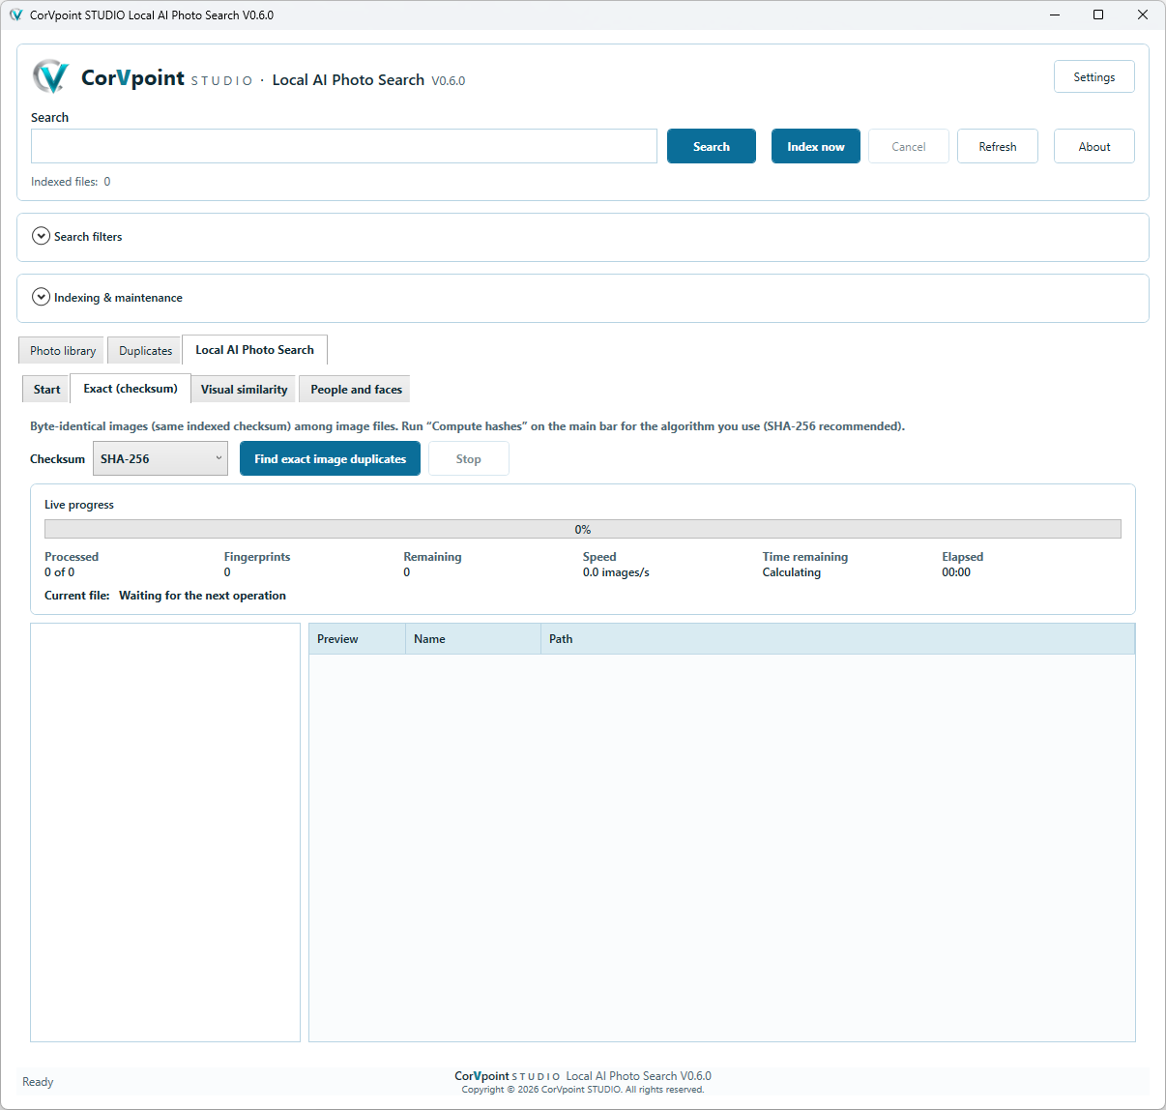Minimize the application window

(x=1054, y=15)
